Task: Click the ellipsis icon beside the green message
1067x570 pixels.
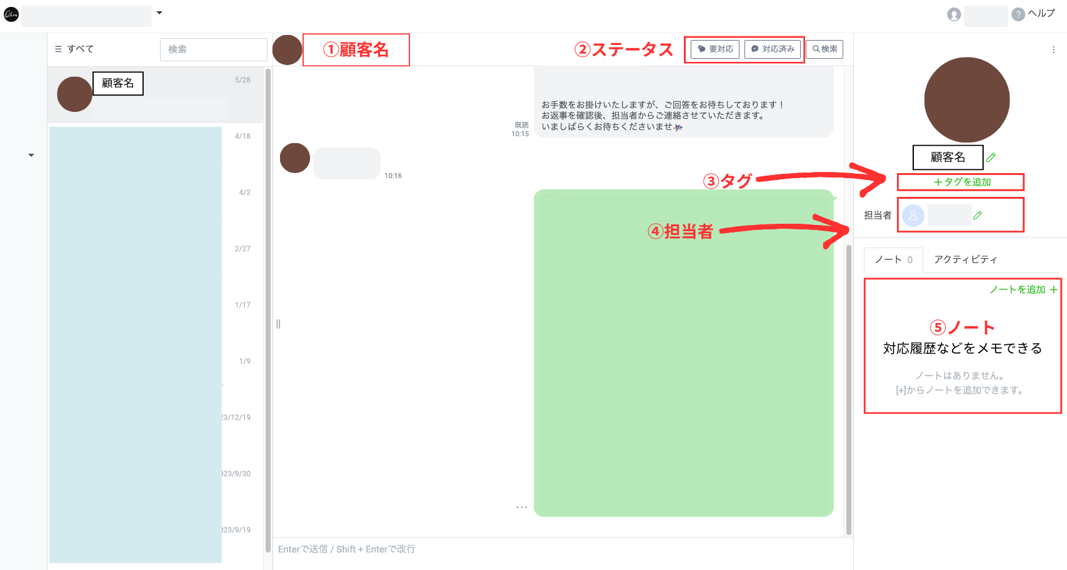Action: [521, 507]
